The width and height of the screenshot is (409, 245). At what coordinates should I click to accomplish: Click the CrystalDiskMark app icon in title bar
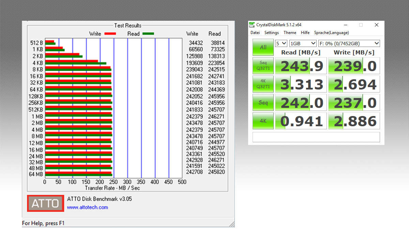coord(252,25)
